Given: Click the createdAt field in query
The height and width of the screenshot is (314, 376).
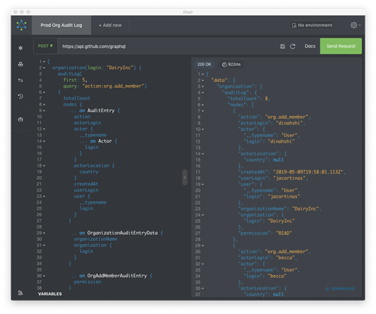Looking at the screenshot, I should pyautogui.click(x=86, y=184).
